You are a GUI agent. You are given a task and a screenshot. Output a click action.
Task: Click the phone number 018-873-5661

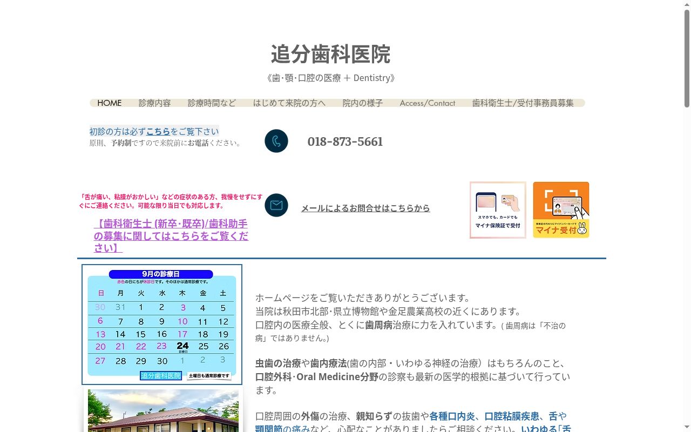[x=345, y=141]
